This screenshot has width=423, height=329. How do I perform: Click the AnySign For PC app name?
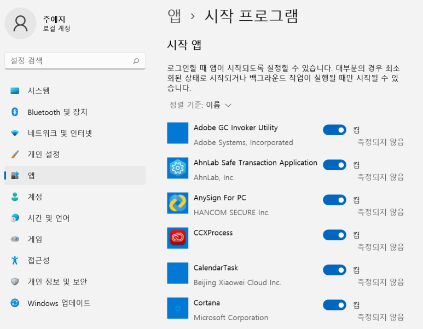[x=219, y=198]
